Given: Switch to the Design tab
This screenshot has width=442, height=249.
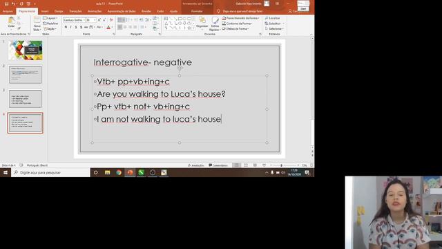Looking at the screenshot, I should click(x=59, y=11).
